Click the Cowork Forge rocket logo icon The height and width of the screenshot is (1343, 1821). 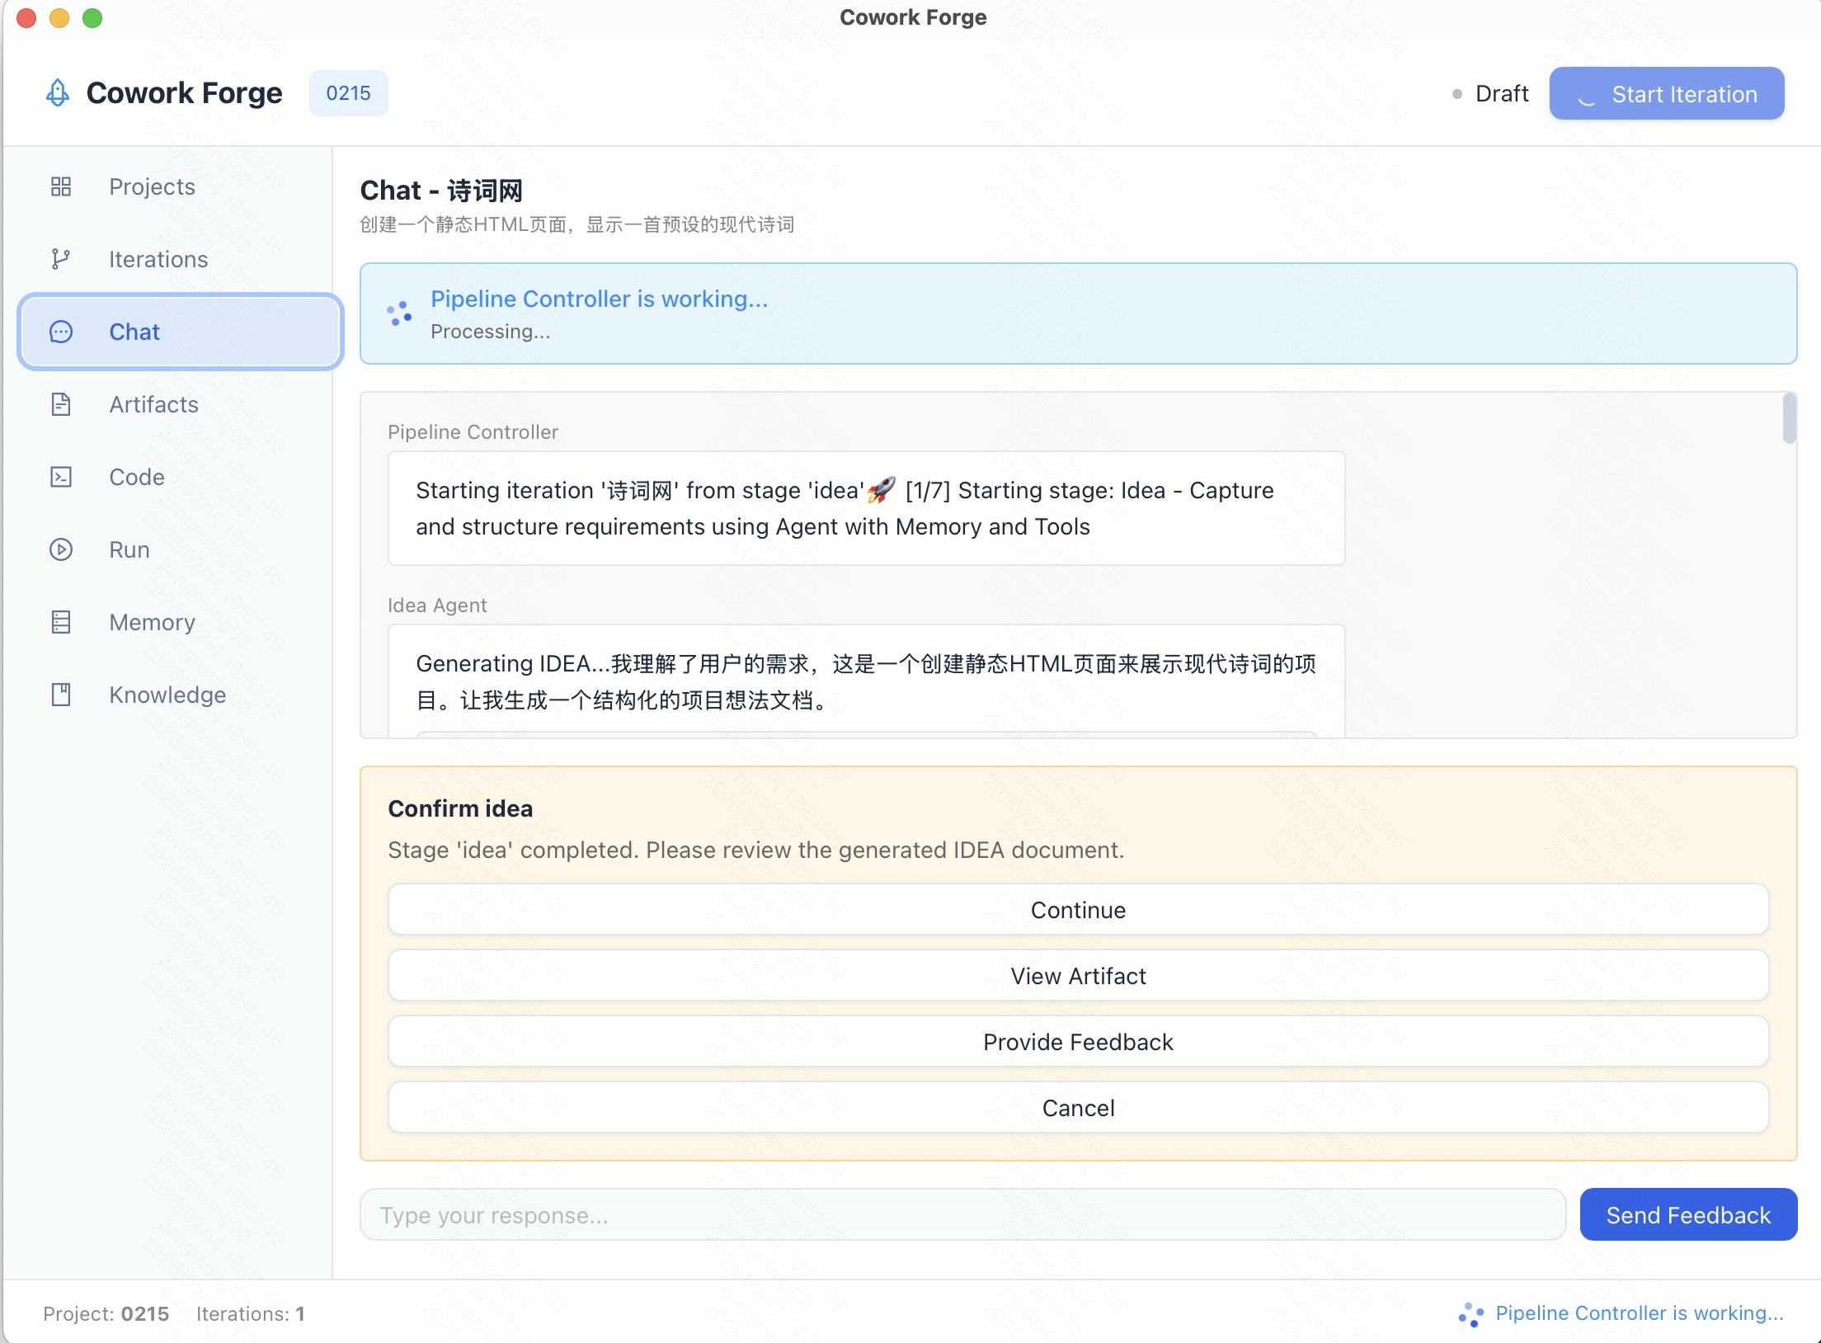point(57,93)
